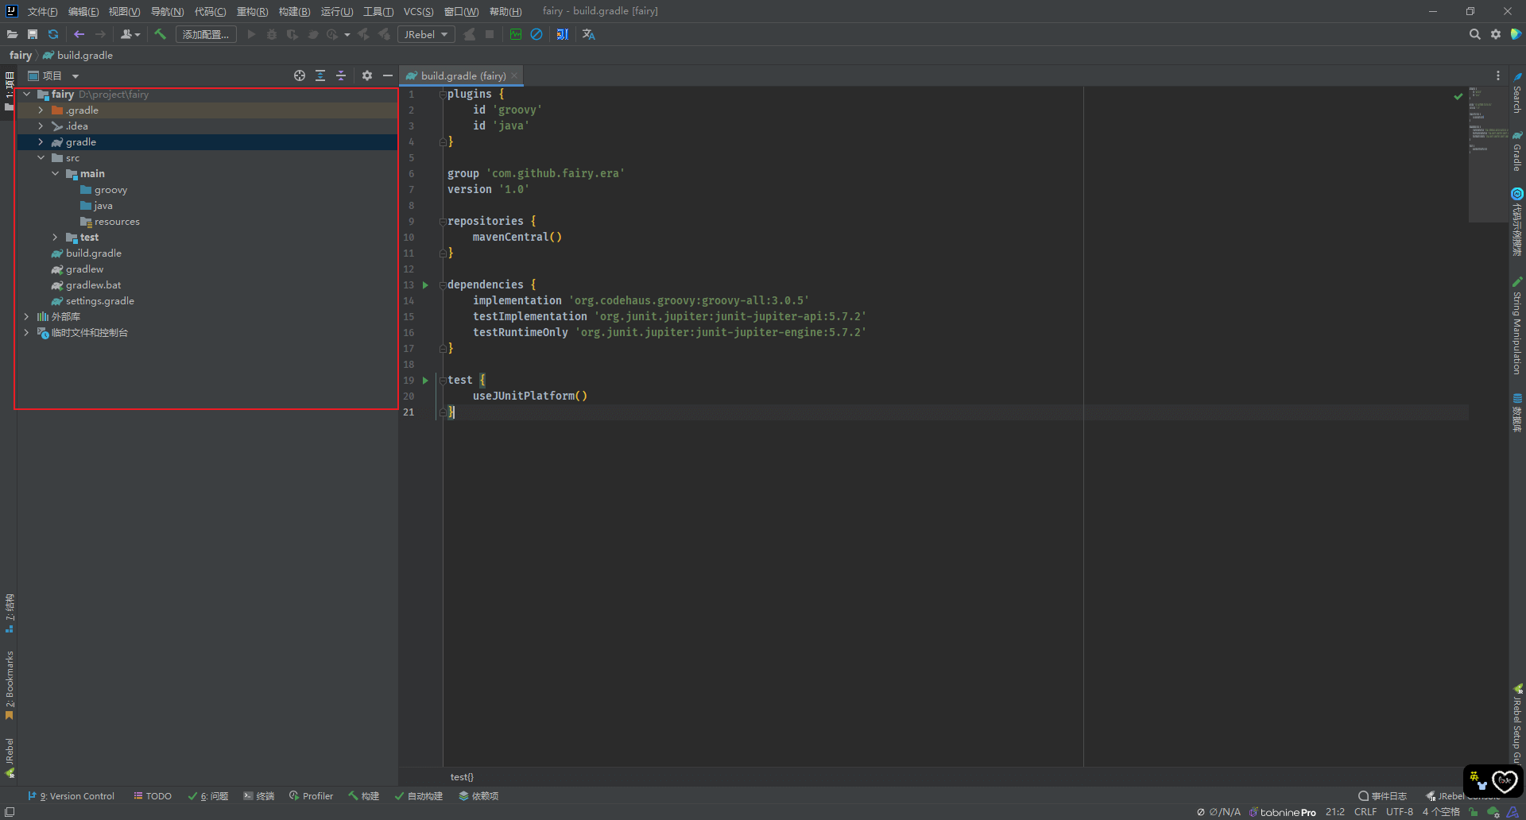Screen dimensions: 1526x820
Task: Click the 21:2 cursor position entry
Action: (1335, 812)
